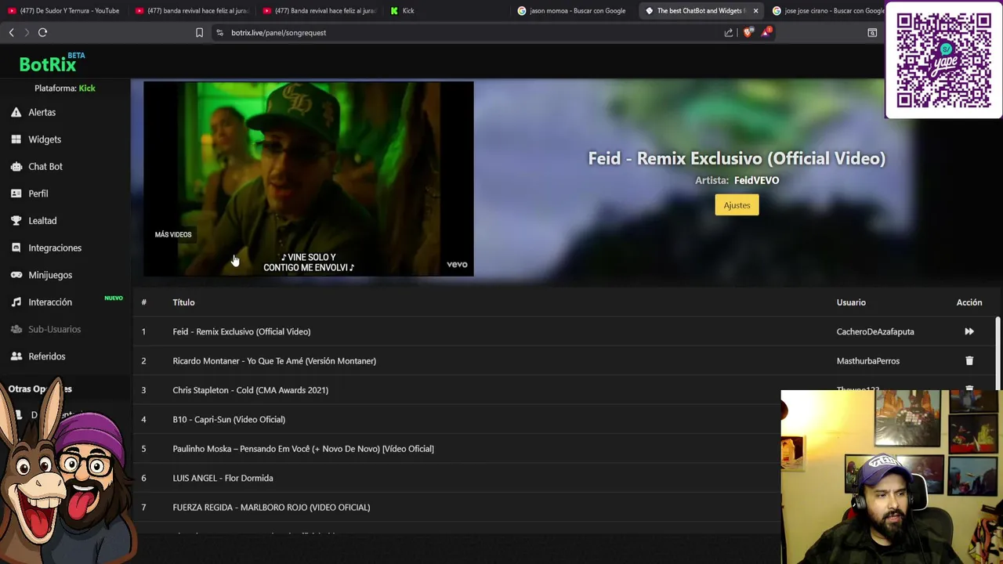Click the Alertas warning icon in sidebar
The height and width of the screenshot is (564, 1003).
pos(16,112)
